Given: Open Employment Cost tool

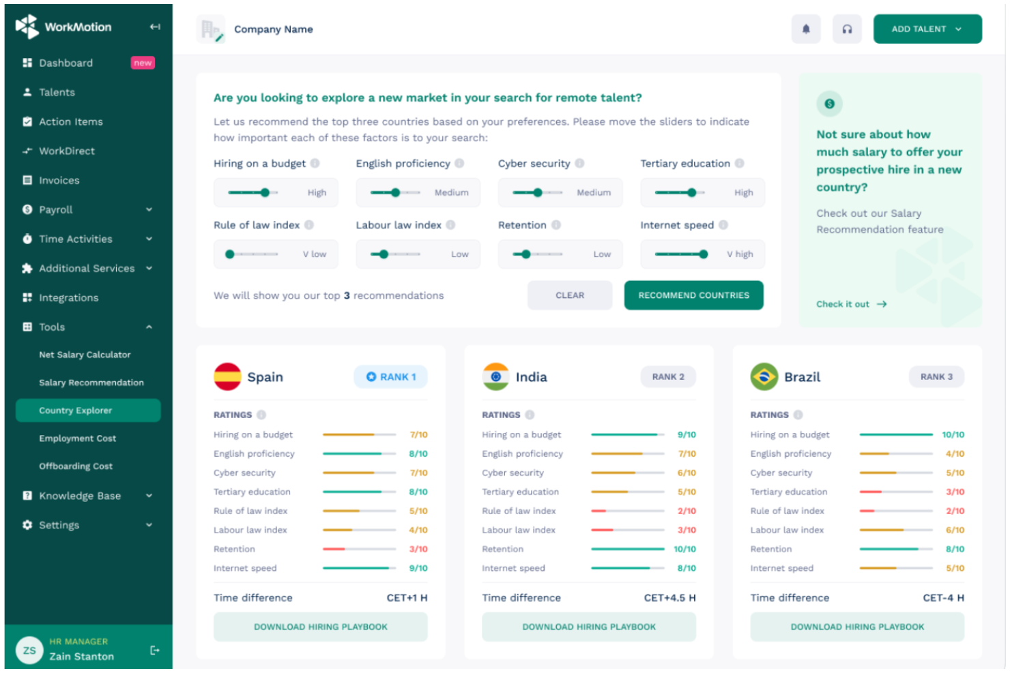Looking at the screenshot, I should pos(77,438).
